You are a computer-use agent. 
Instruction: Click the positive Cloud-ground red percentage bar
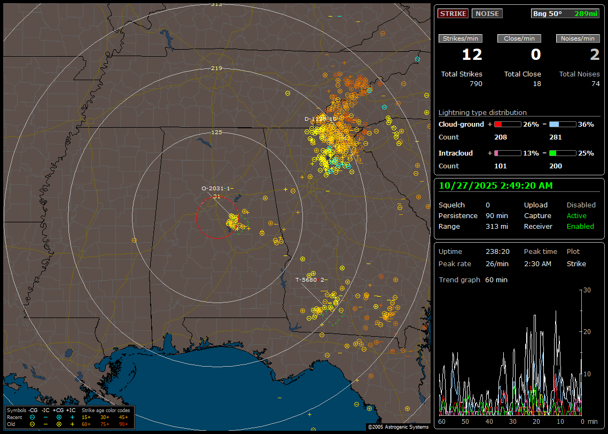507,125
